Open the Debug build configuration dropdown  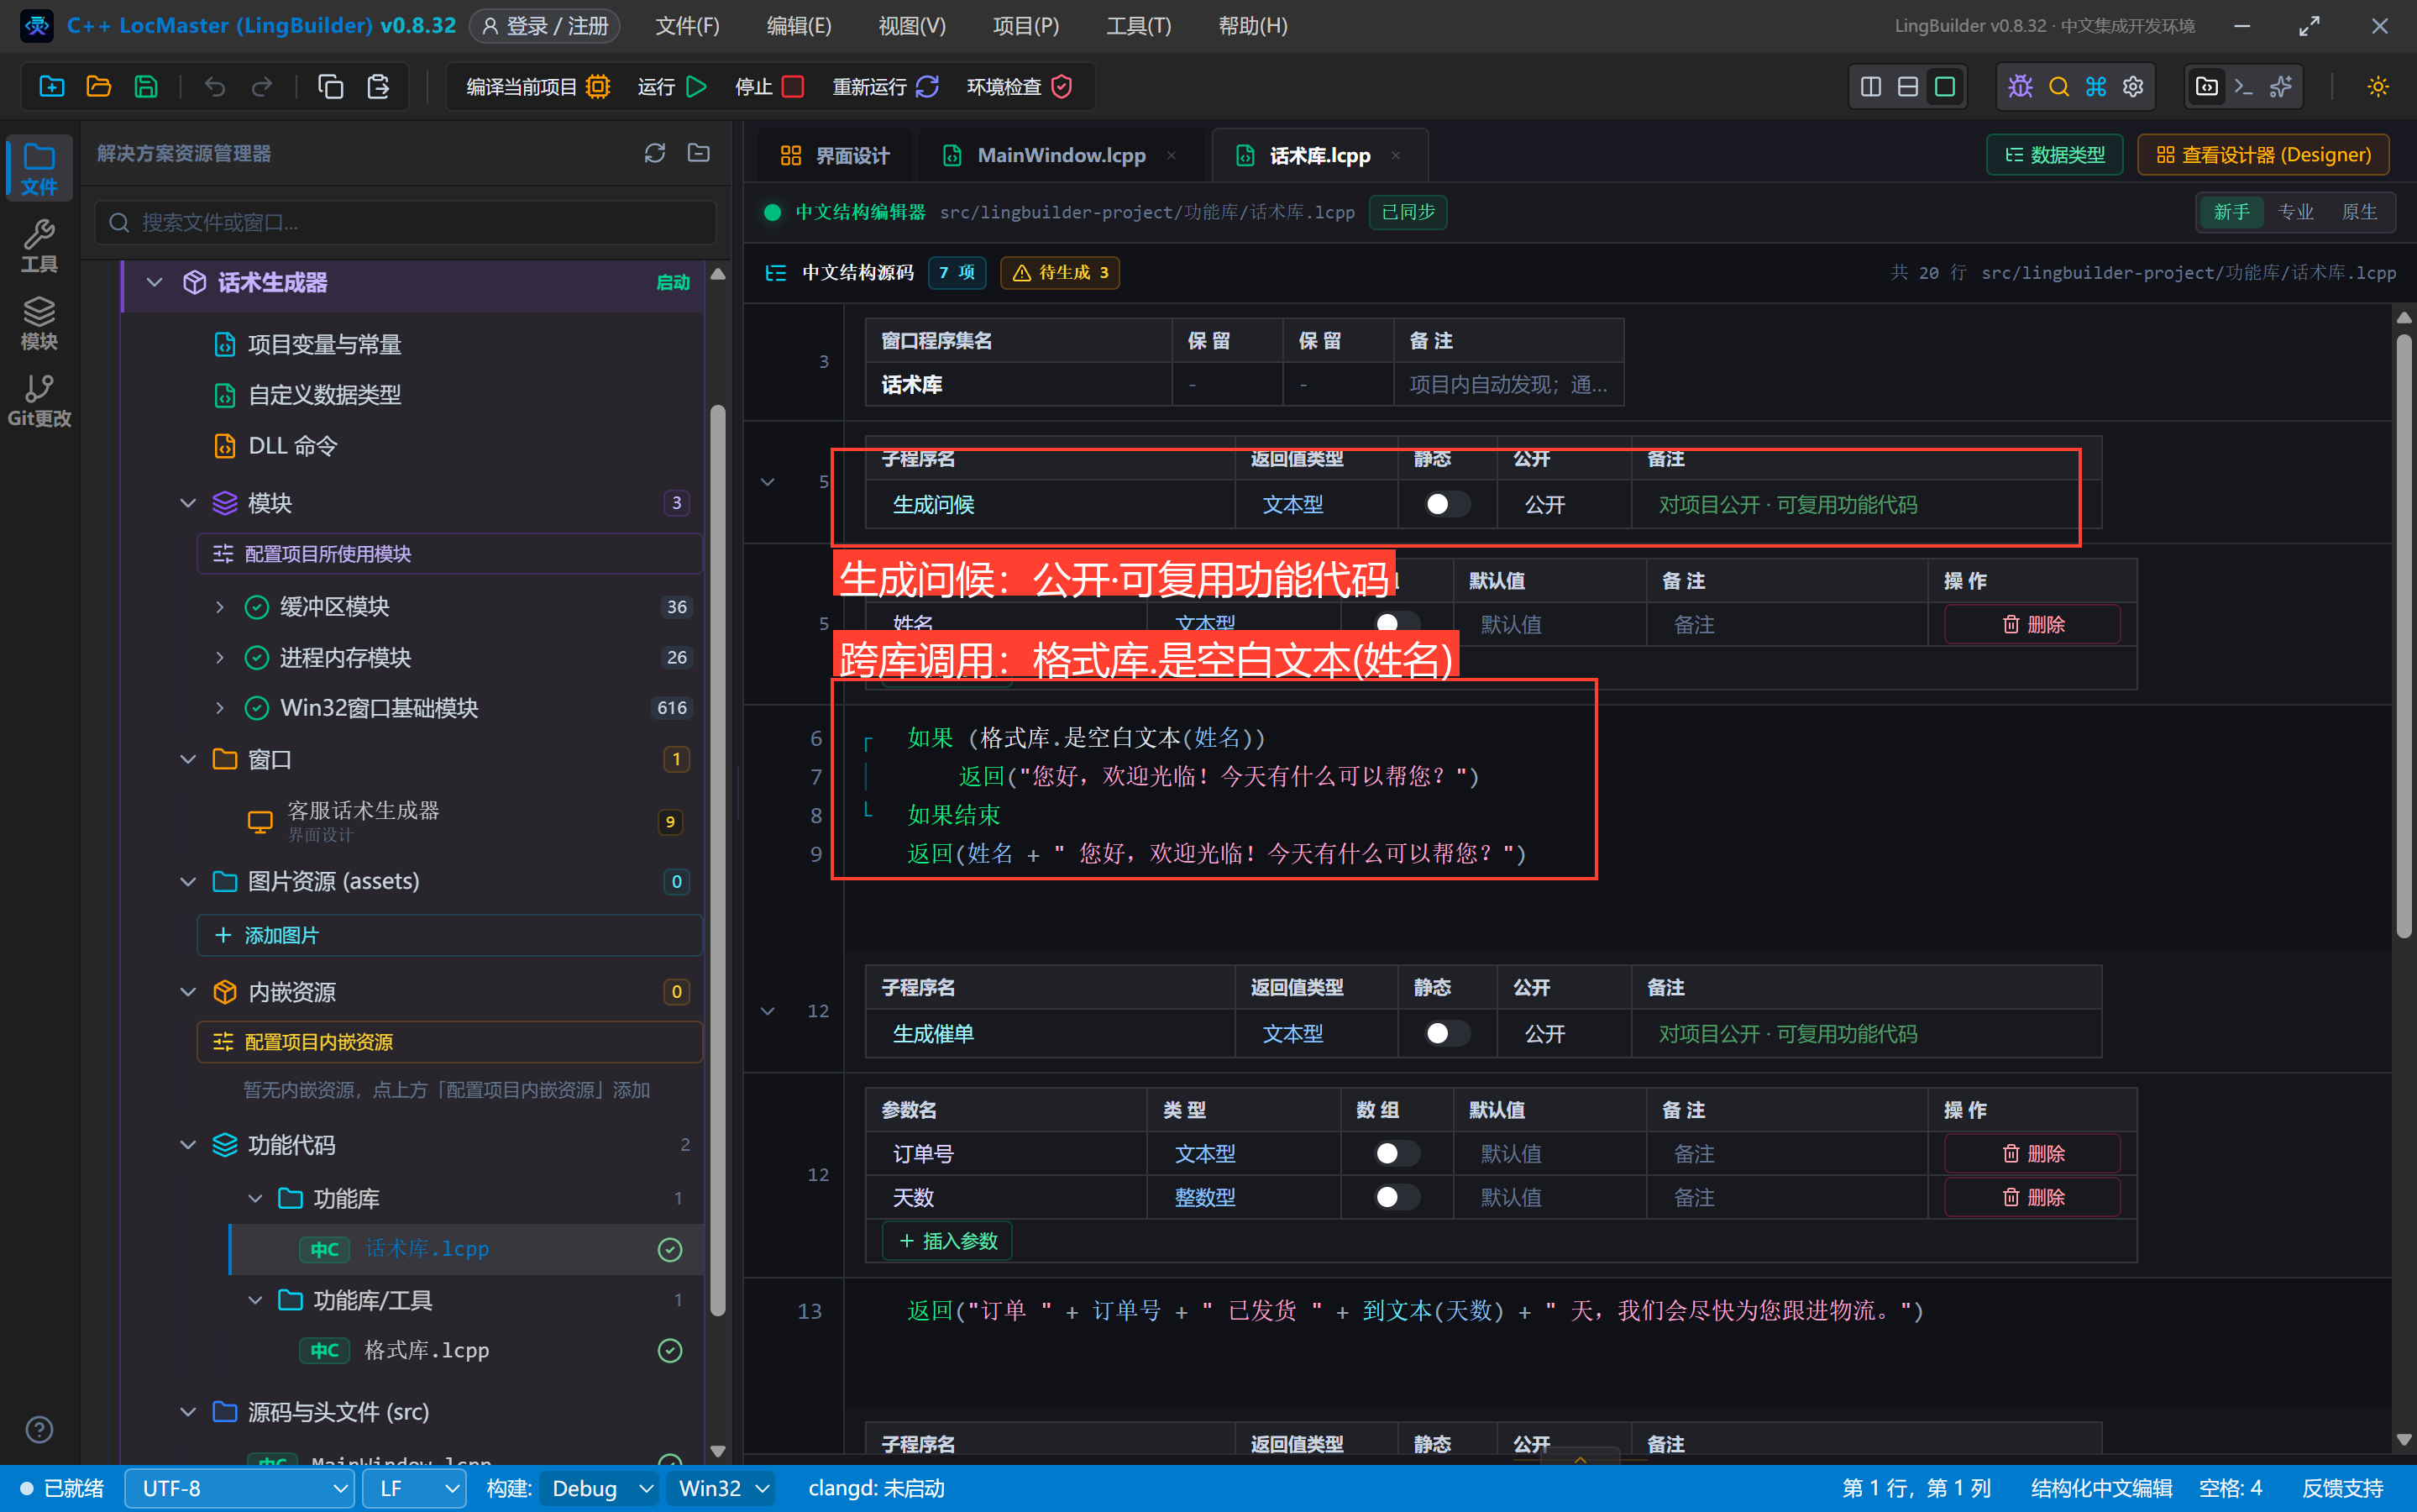(599, 1488)
